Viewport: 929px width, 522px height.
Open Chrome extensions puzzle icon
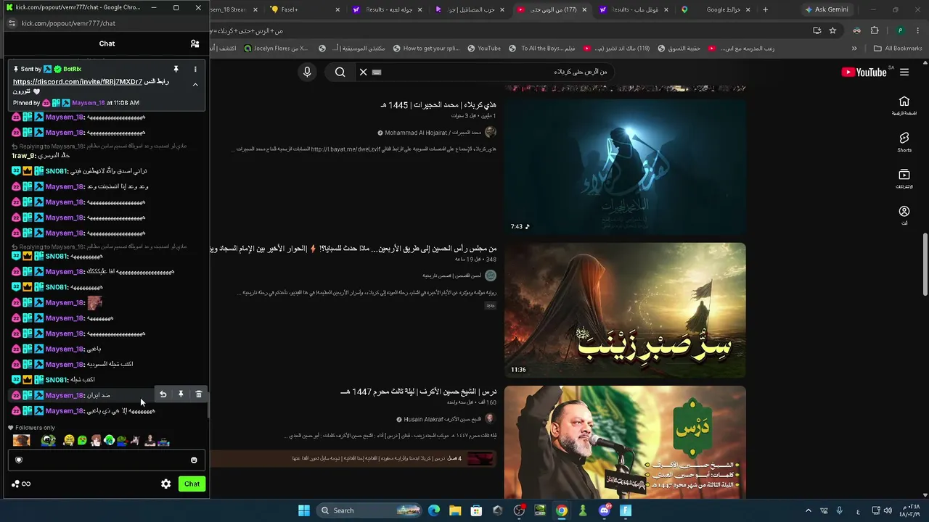coord(875,30)
